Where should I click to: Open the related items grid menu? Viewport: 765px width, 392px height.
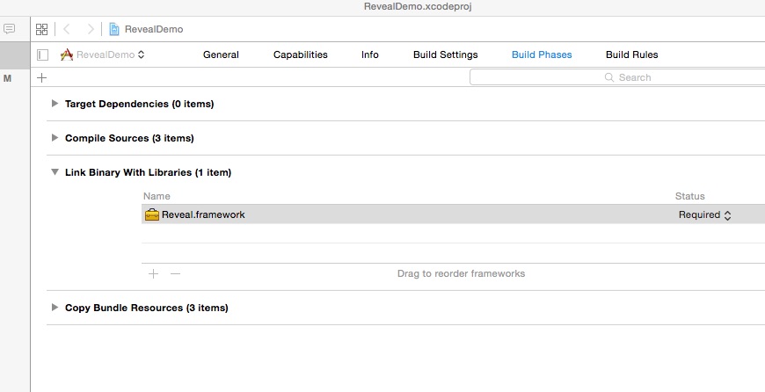(42, 29)
